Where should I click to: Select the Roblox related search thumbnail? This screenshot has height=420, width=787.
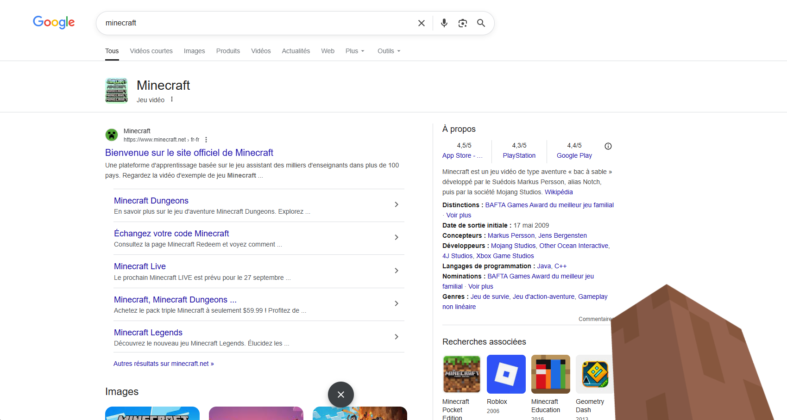pyautogui.click(x=506, y=374)
